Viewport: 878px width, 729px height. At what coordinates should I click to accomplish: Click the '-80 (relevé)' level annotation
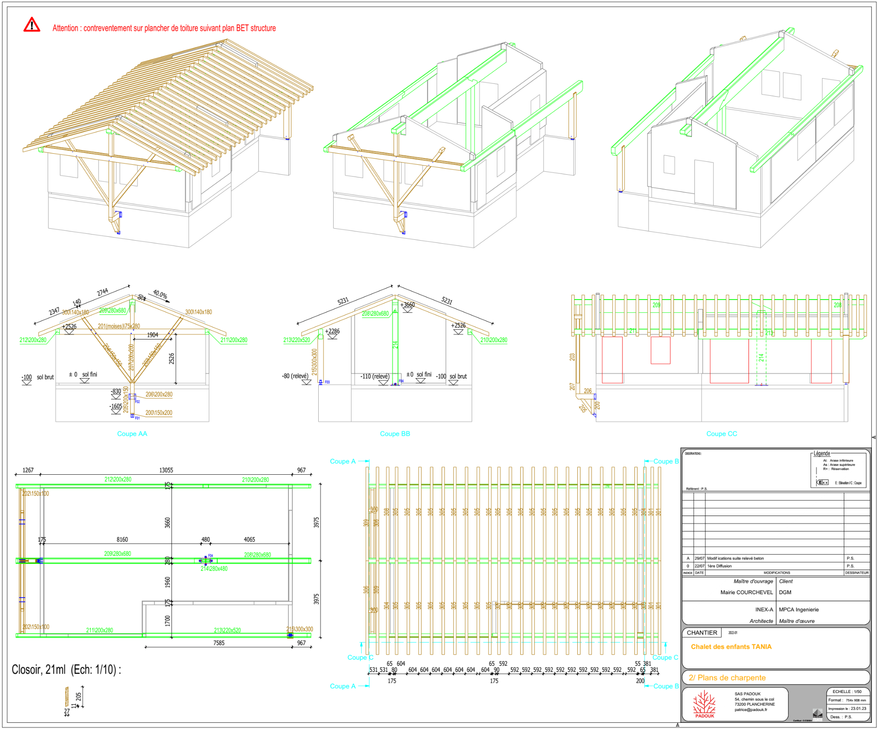pos(295,376)
